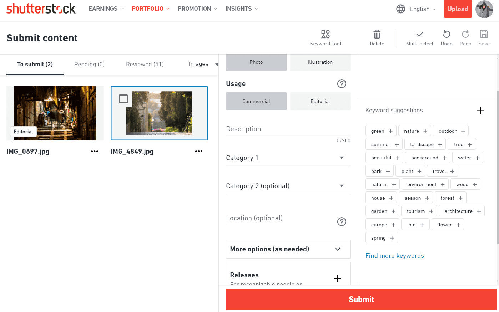Expand the Promotion menu
The image size is (499, 312).
click(197, 9)
